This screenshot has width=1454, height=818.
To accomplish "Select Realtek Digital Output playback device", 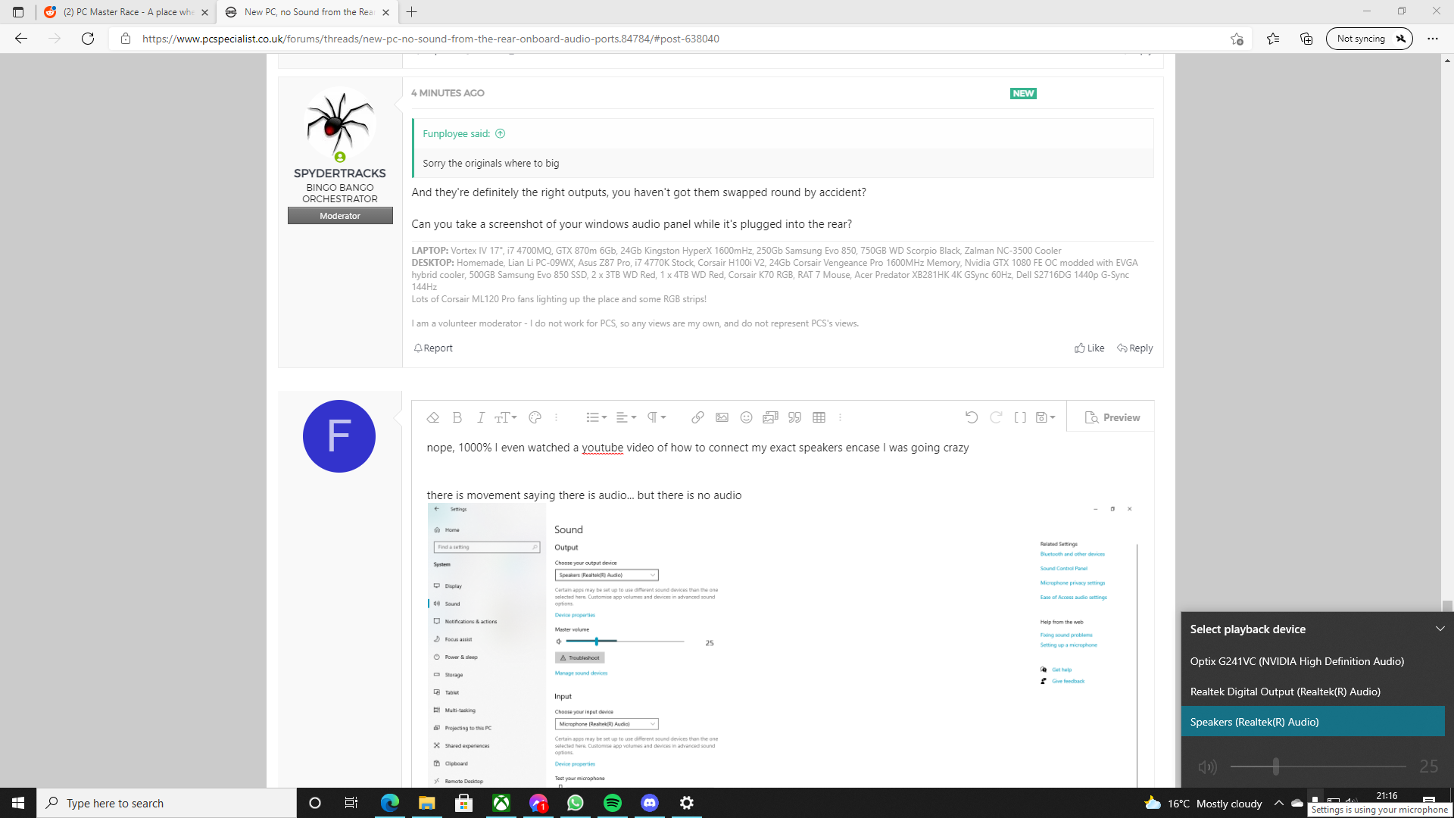I will click(1312, 691).
